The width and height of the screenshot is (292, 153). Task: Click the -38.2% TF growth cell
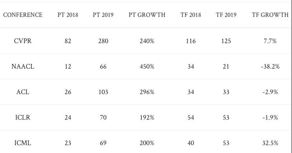pos(270,66)
